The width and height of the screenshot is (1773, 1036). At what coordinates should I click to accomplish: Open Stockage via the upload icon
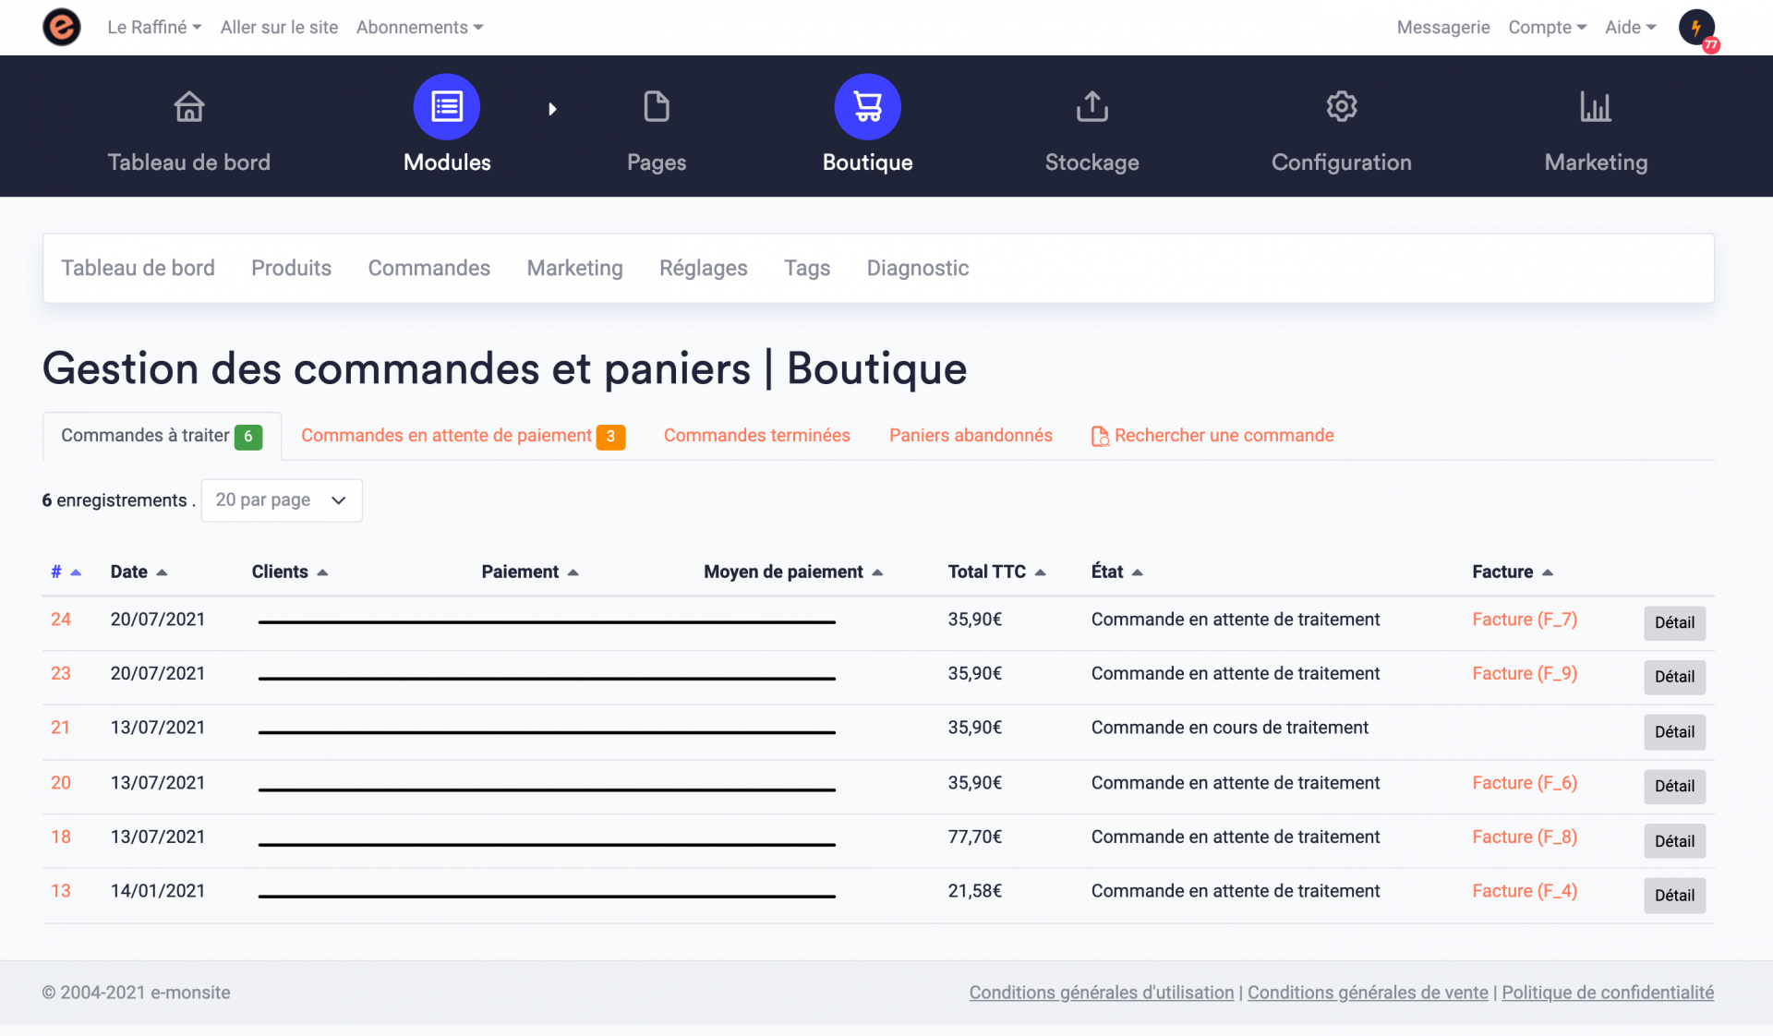coord(1092,106)
